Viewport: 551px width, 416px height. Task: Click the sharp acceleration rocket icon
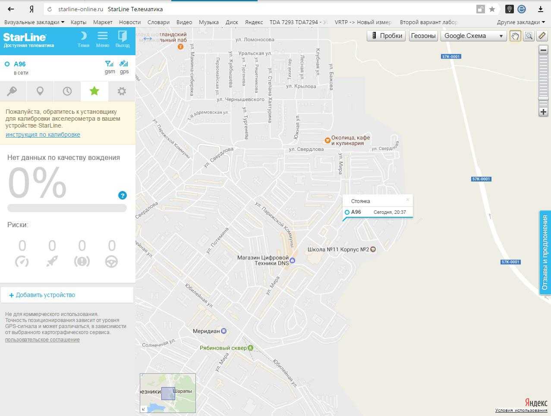[x=52, y=261]
